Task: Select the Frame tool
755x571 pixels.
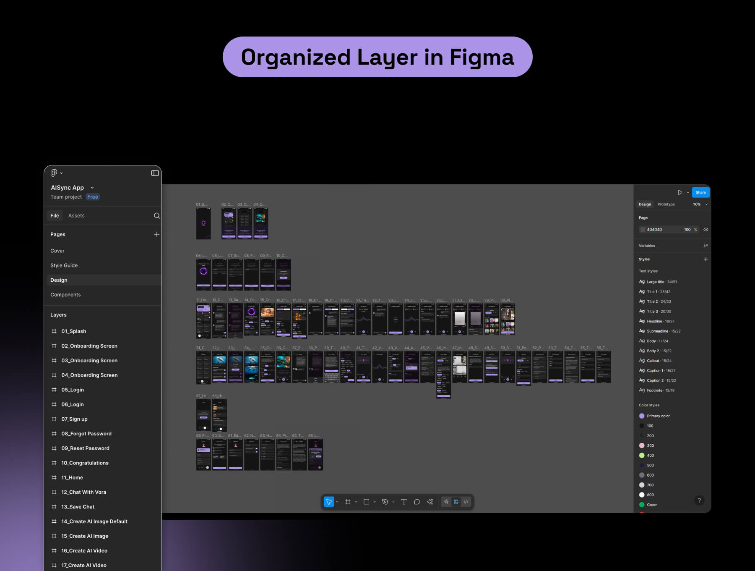Action: coord(348,502)
